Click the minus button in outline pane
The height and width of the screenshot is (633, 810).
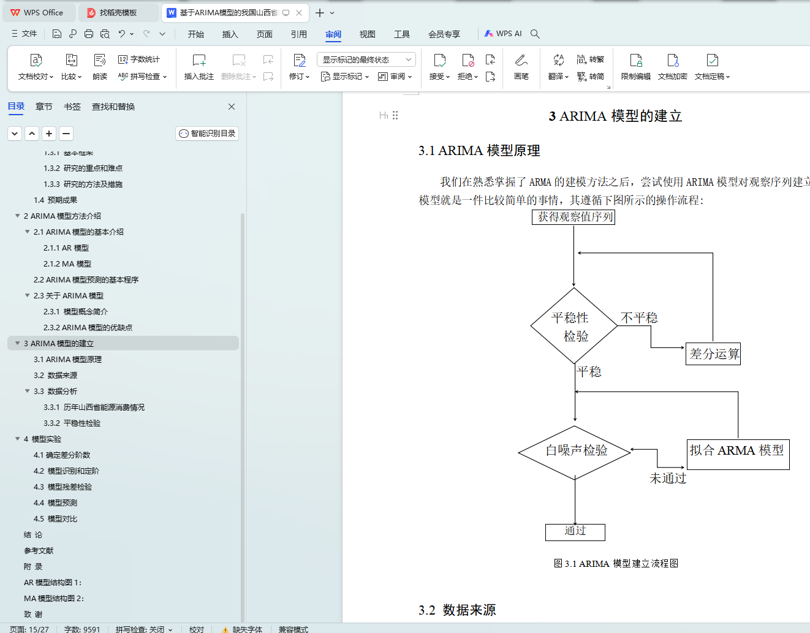66,133
